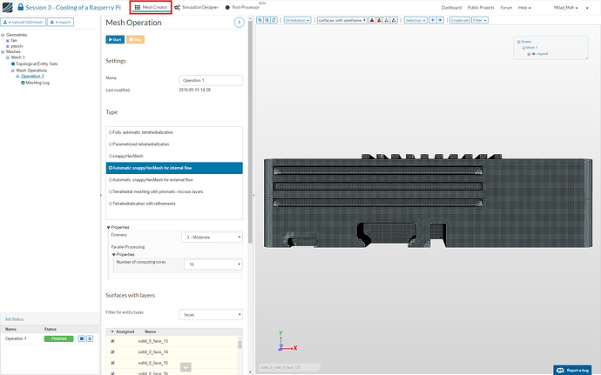Switch to the Simulation Designer tab

[x=197, y=7]
